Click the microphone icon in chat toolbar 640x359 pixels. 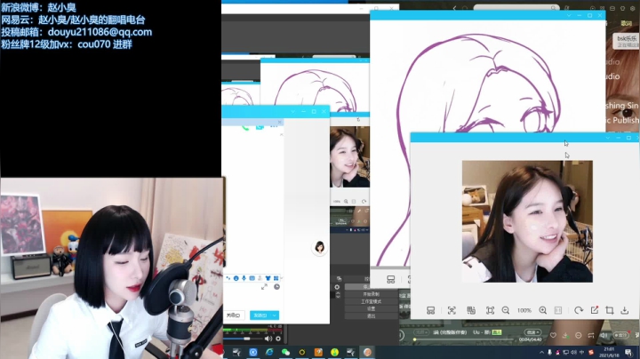coord(244,278)
